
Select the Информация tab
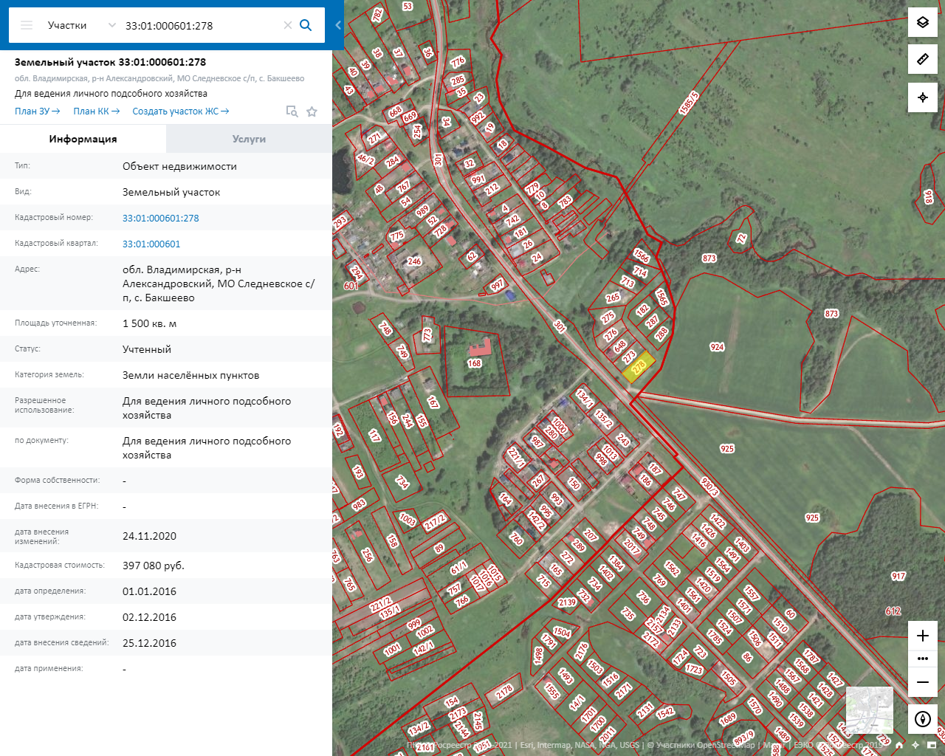(x=83, y=139)
